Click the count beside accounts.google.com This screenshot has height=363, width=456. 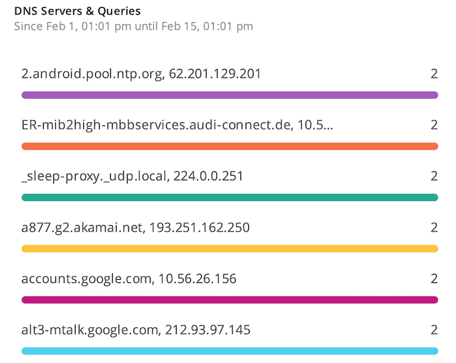(434, 279)
